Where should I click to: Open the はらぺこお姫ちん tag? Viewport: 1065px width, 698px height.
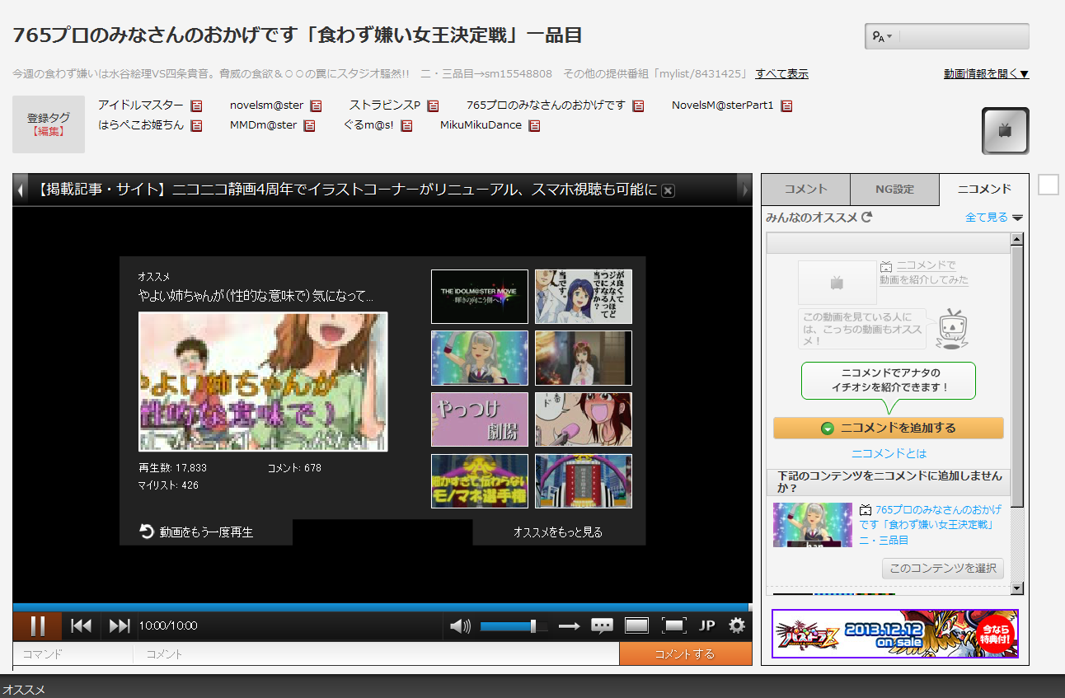click(x=141, y=124)
